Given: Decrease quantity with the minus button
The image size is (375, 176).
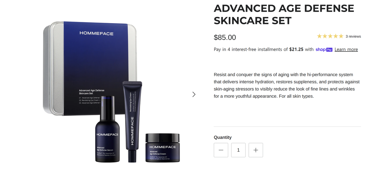Looking at the screenshot, I should coord(221,150).
